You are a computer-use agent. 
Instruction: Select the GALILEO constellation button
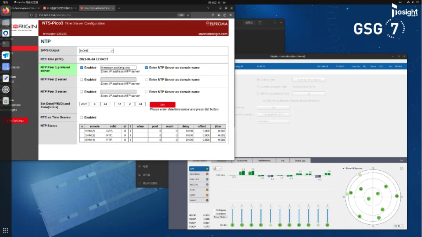click(199, 179)
